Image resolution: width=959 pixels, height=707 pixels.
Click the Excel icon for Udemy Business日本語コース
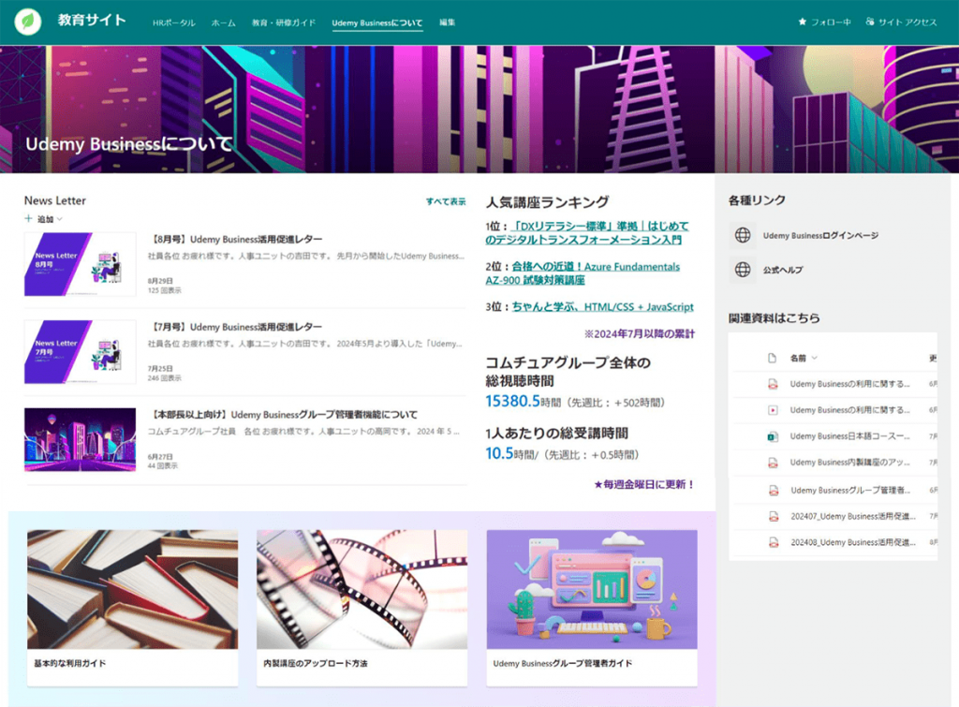coord(773,436)
